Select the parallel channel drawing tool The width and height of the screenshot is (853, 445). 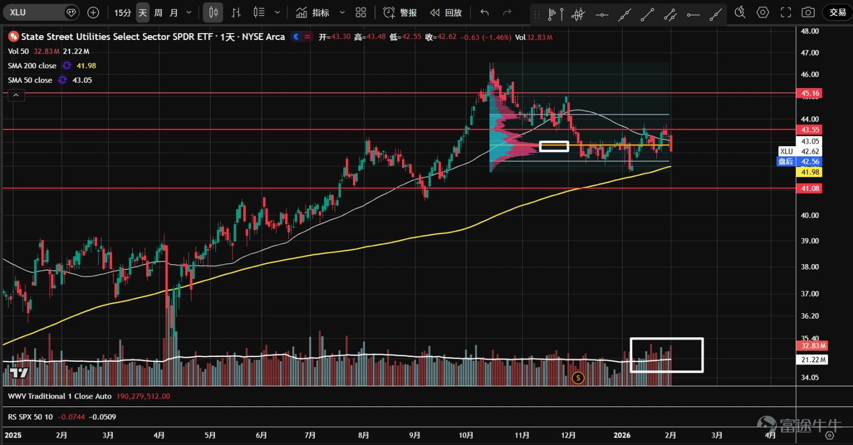coord(671,14)
